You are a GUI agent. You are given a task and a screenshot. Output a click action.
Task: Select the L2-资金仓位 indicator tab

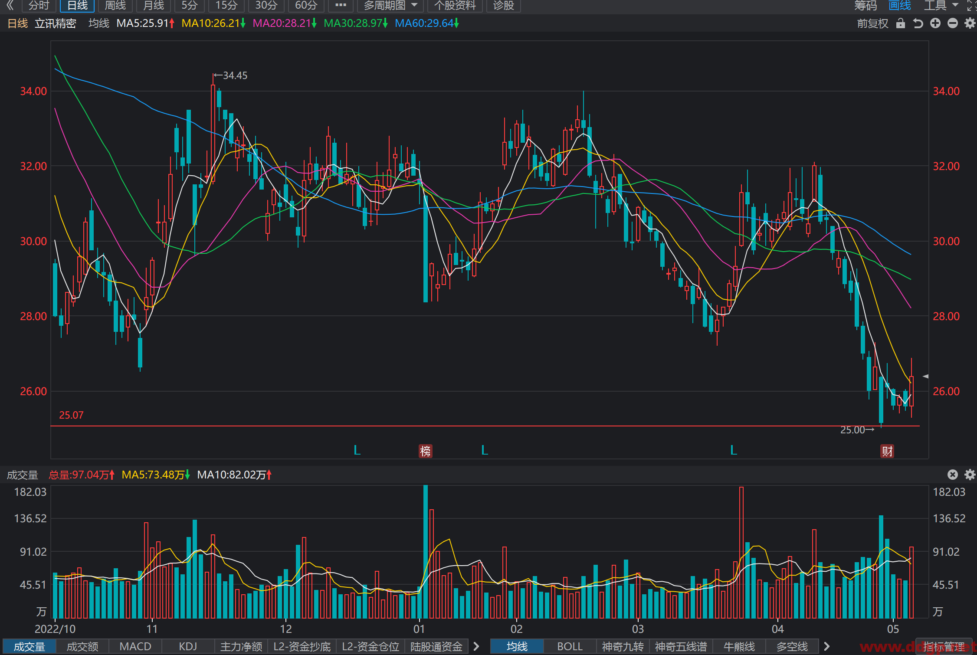point(370,647)
